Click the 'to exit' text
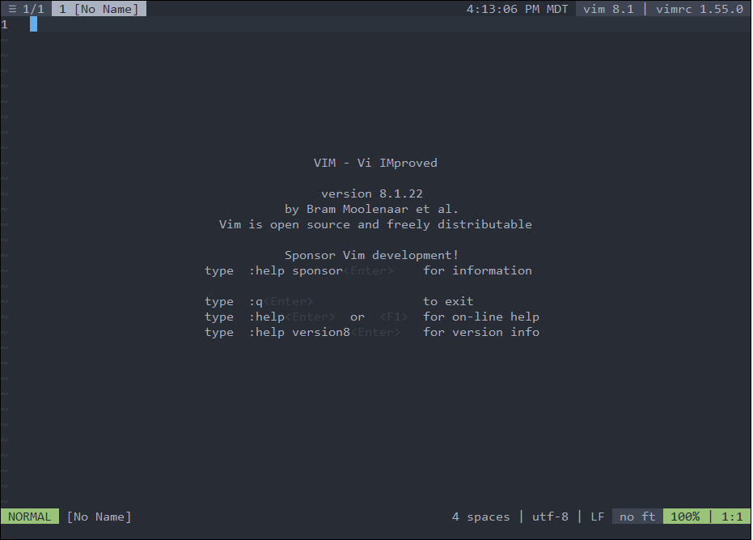753x540 pixels. point(448,301)
